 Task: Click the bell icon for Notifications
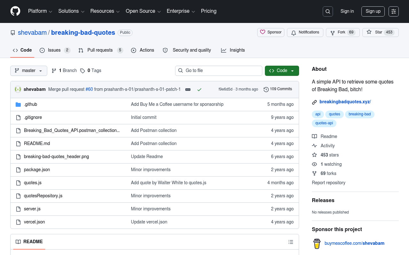tap(294, 33)
